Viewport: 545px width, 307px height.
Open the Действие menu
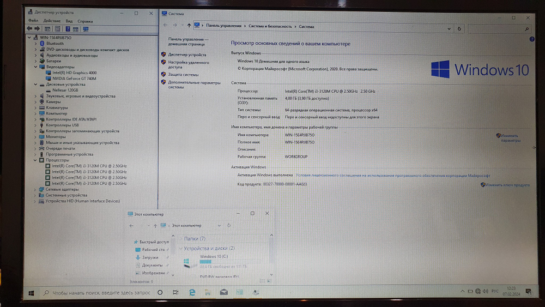point(52,21)
